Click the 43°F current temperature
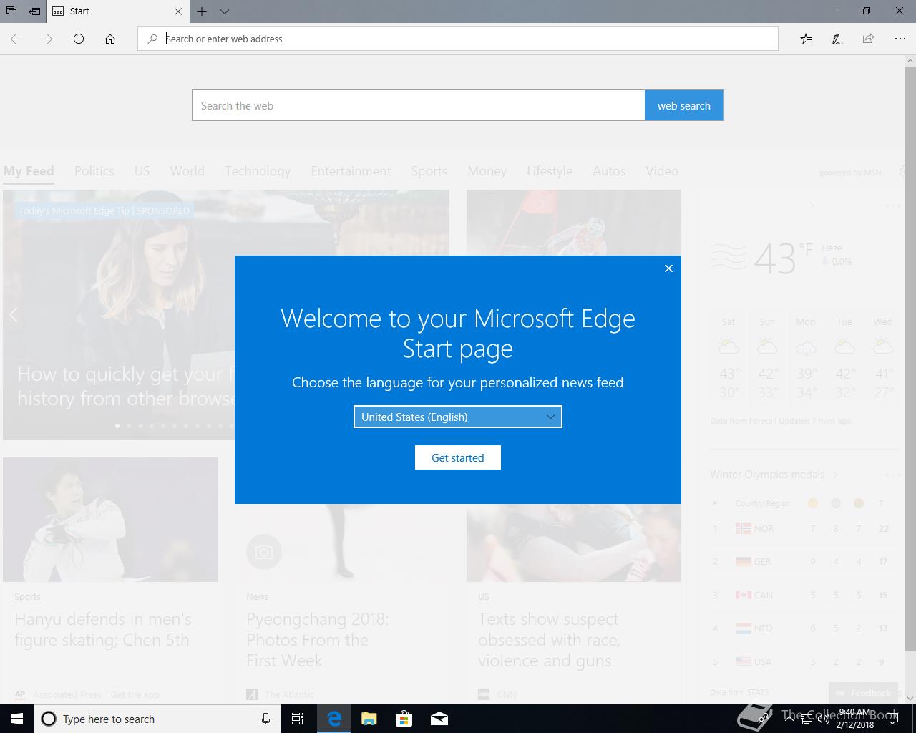 783,258
